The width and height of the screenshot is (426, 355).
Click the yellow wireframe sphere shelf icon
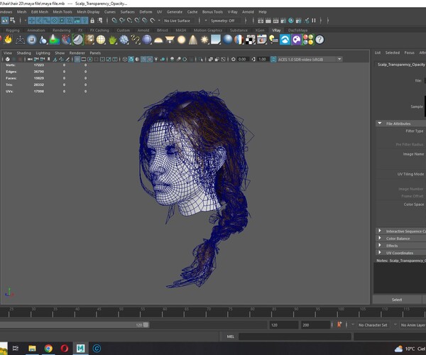pyautogui.click(x=101, y=40)
